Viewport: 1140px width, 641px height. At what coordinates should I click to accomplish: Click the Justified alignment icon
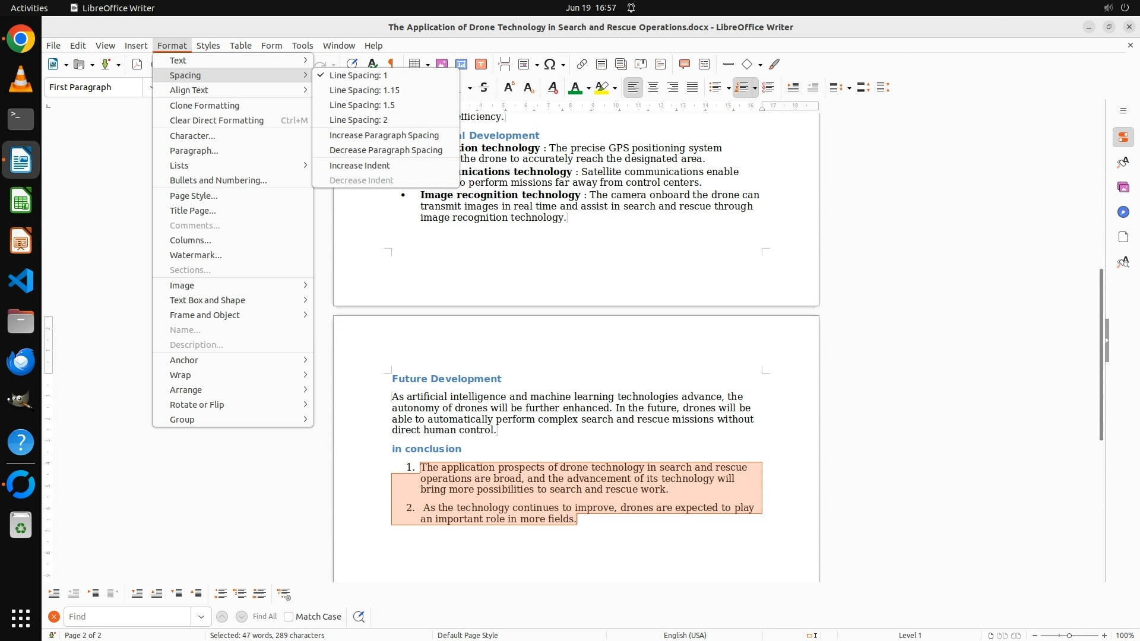(692, 88)
